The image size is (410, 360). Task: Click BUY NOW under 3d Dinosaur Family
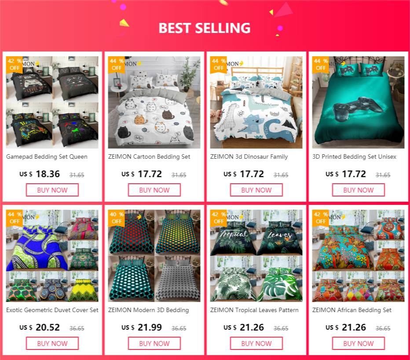[256, 190]
